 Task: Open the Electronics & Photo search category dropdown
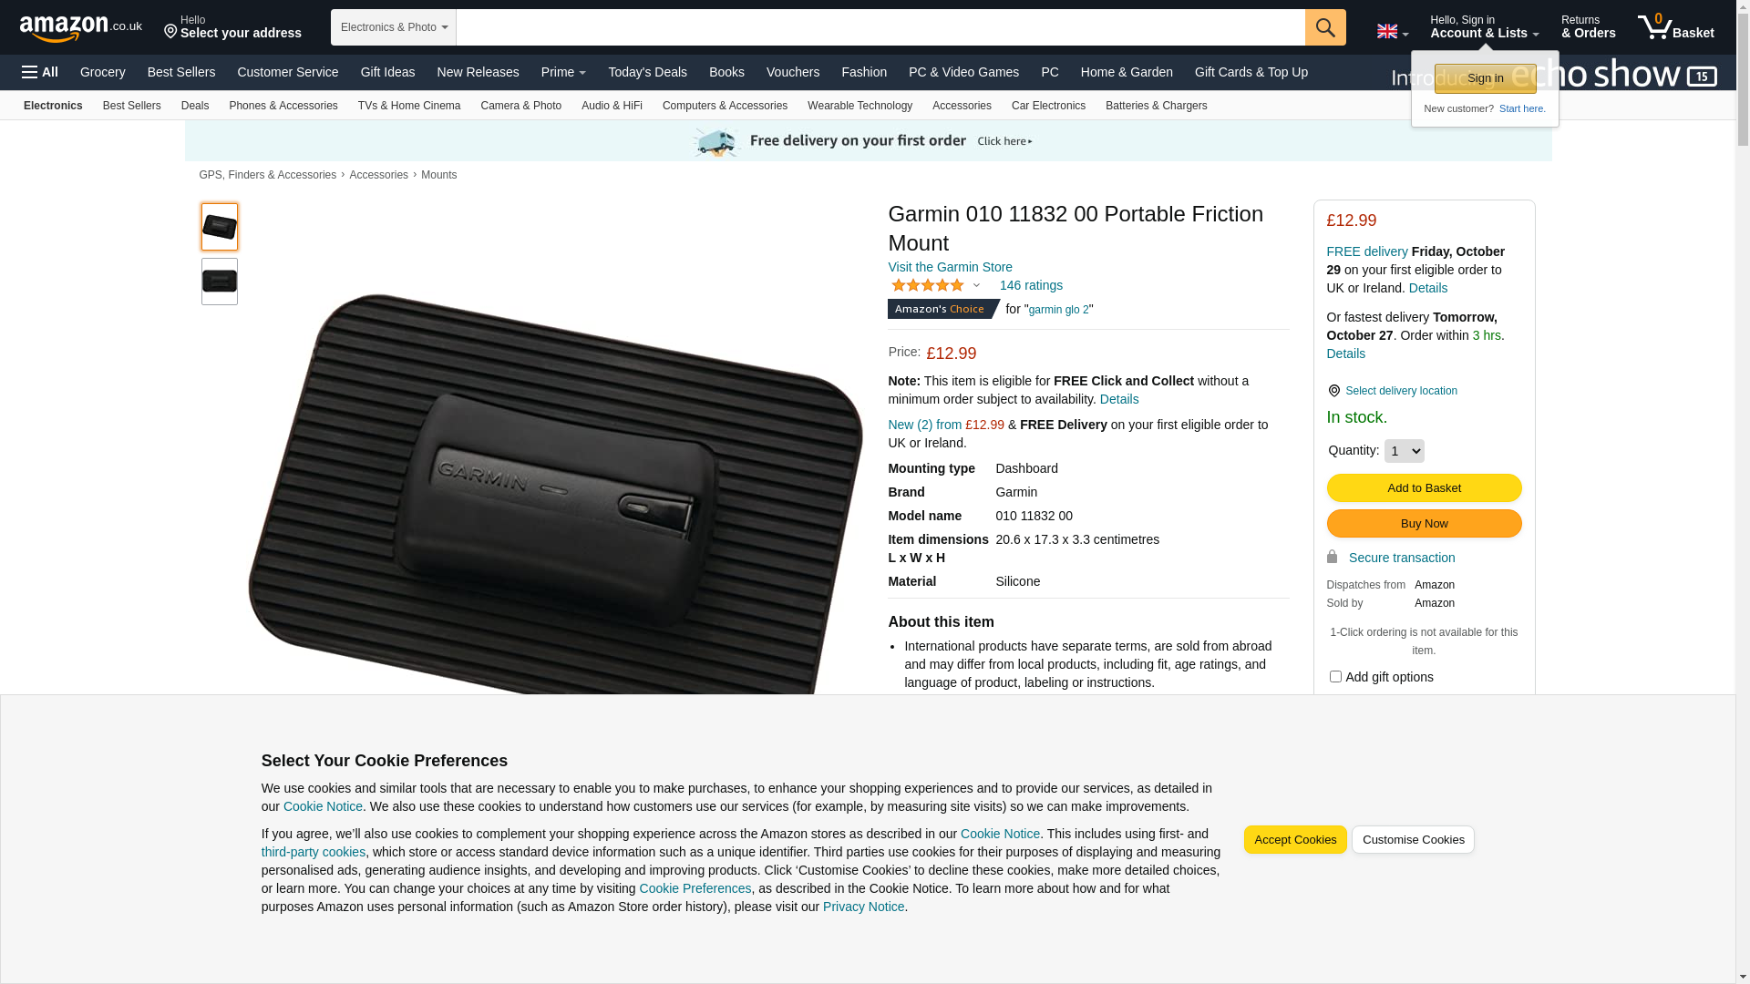(394, 27)
